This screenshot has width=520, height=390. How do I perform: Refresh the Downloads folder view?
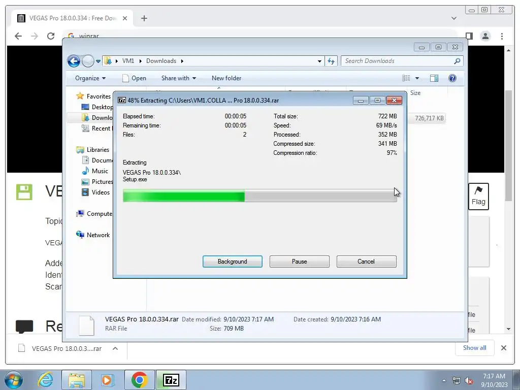pos(331,61)
